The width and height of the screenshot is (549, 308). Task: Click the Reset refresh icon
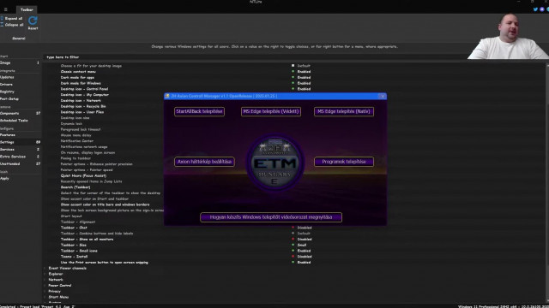(33, 21)
